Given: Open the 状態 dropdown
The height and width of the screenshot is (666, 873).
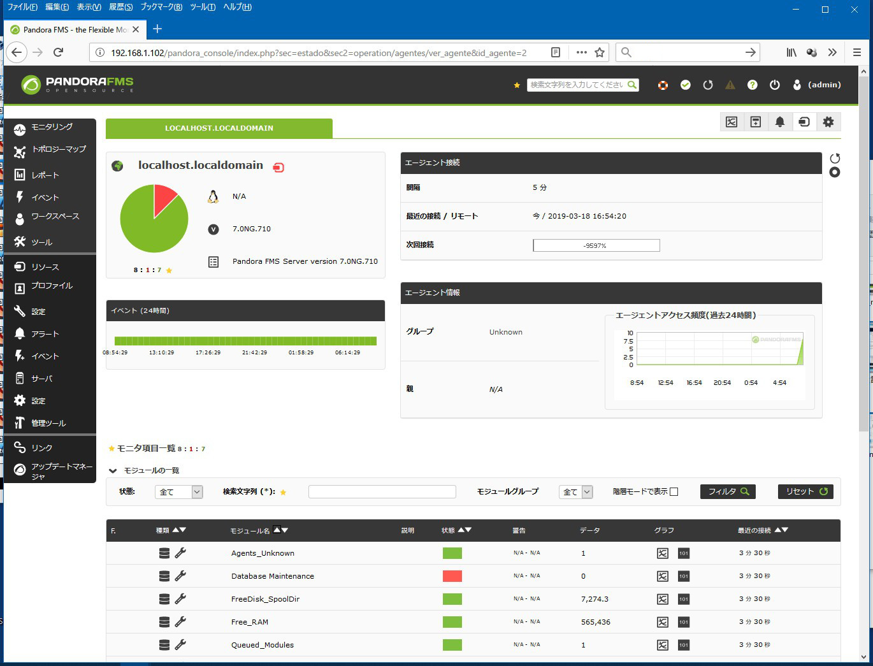Looking at the screenshot, I should [178, 492].
